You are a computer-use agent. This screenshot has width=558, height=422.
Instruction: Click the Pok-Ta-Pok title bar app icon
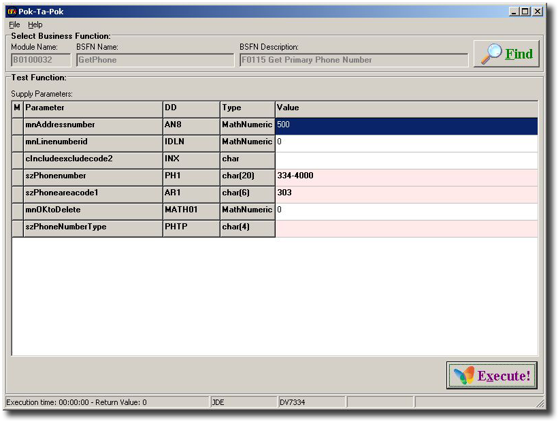coord(12,12)
